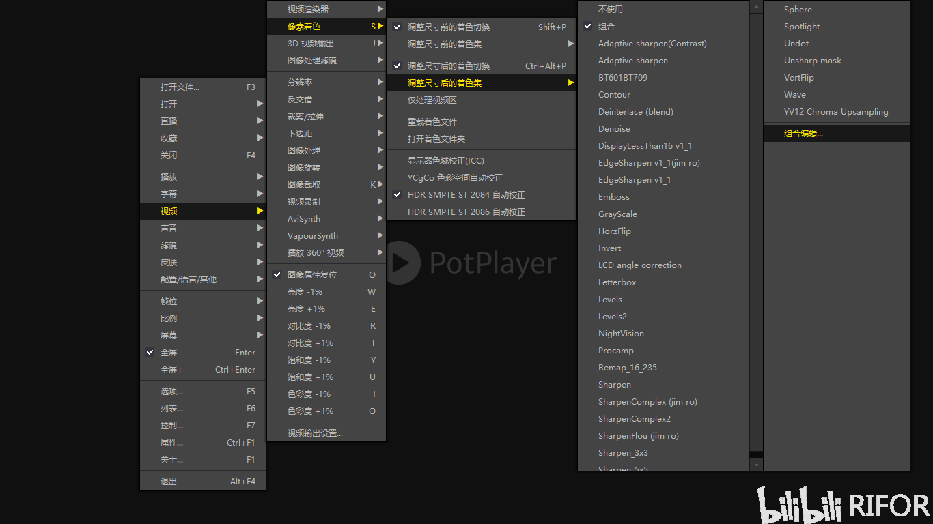Click shader list scroll-down arrow
The height and width of the screenshot is (524, 933).
pos(756,465)
